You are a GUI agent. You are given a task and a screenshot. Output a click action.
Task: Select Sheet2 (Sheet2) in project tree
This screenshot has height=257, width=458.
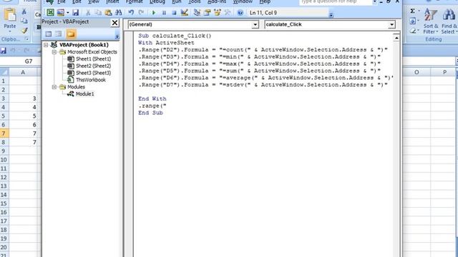tap(93, 66)
